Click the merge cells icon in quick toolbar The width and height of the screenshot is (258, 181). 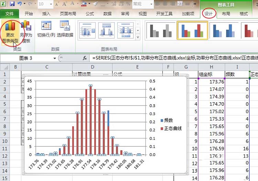(180, 4)
